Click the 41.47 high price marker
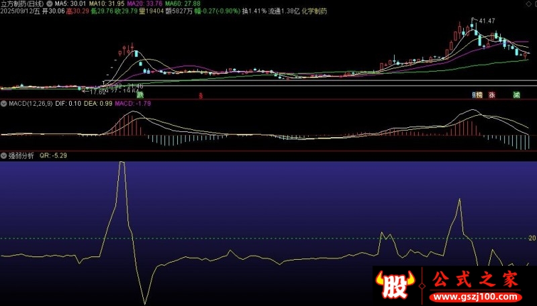This screenshot has width=537, height=306. 487,21
